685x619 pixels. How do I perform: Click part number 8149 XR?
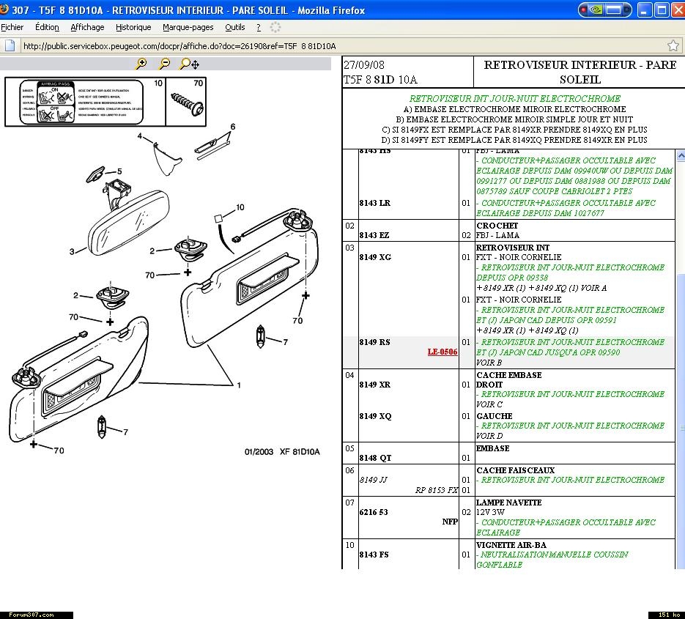pos(375,385)
